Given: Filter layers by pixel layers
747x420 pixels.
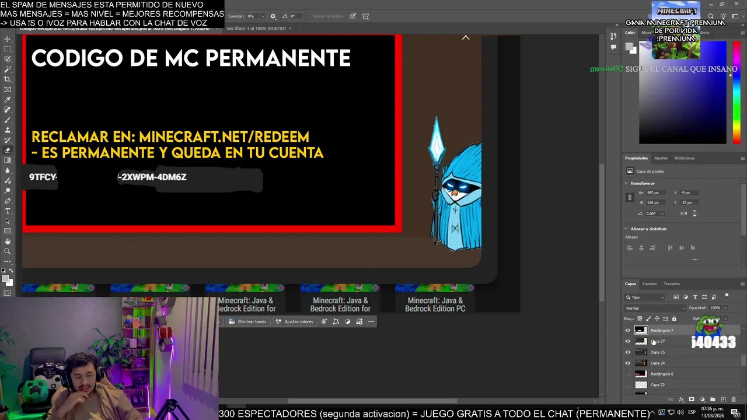Looking at the screenshot, I should [676, 297].
